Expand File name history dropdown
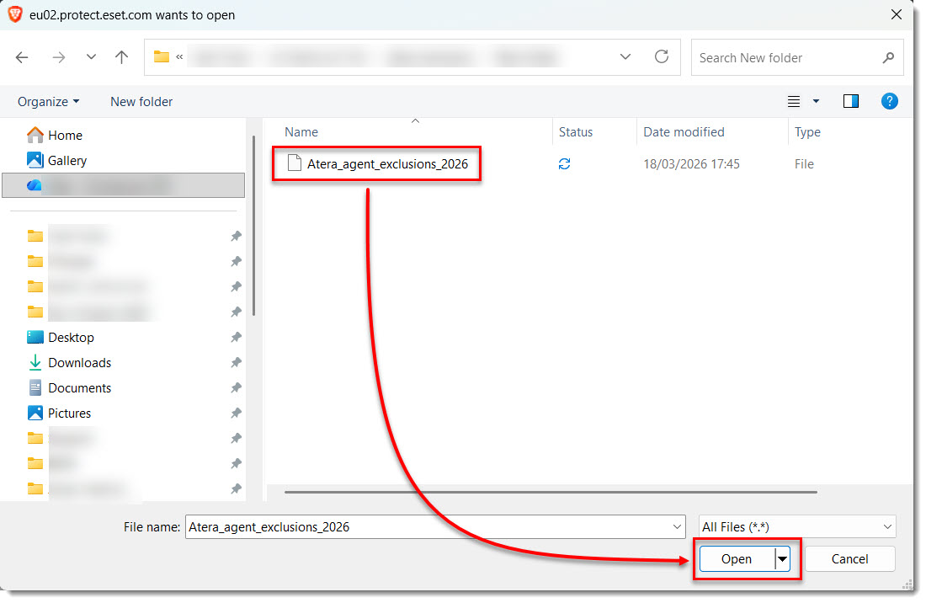Image resolution: width=926 pixels, height=603 pixels. (x=678, y=527)
